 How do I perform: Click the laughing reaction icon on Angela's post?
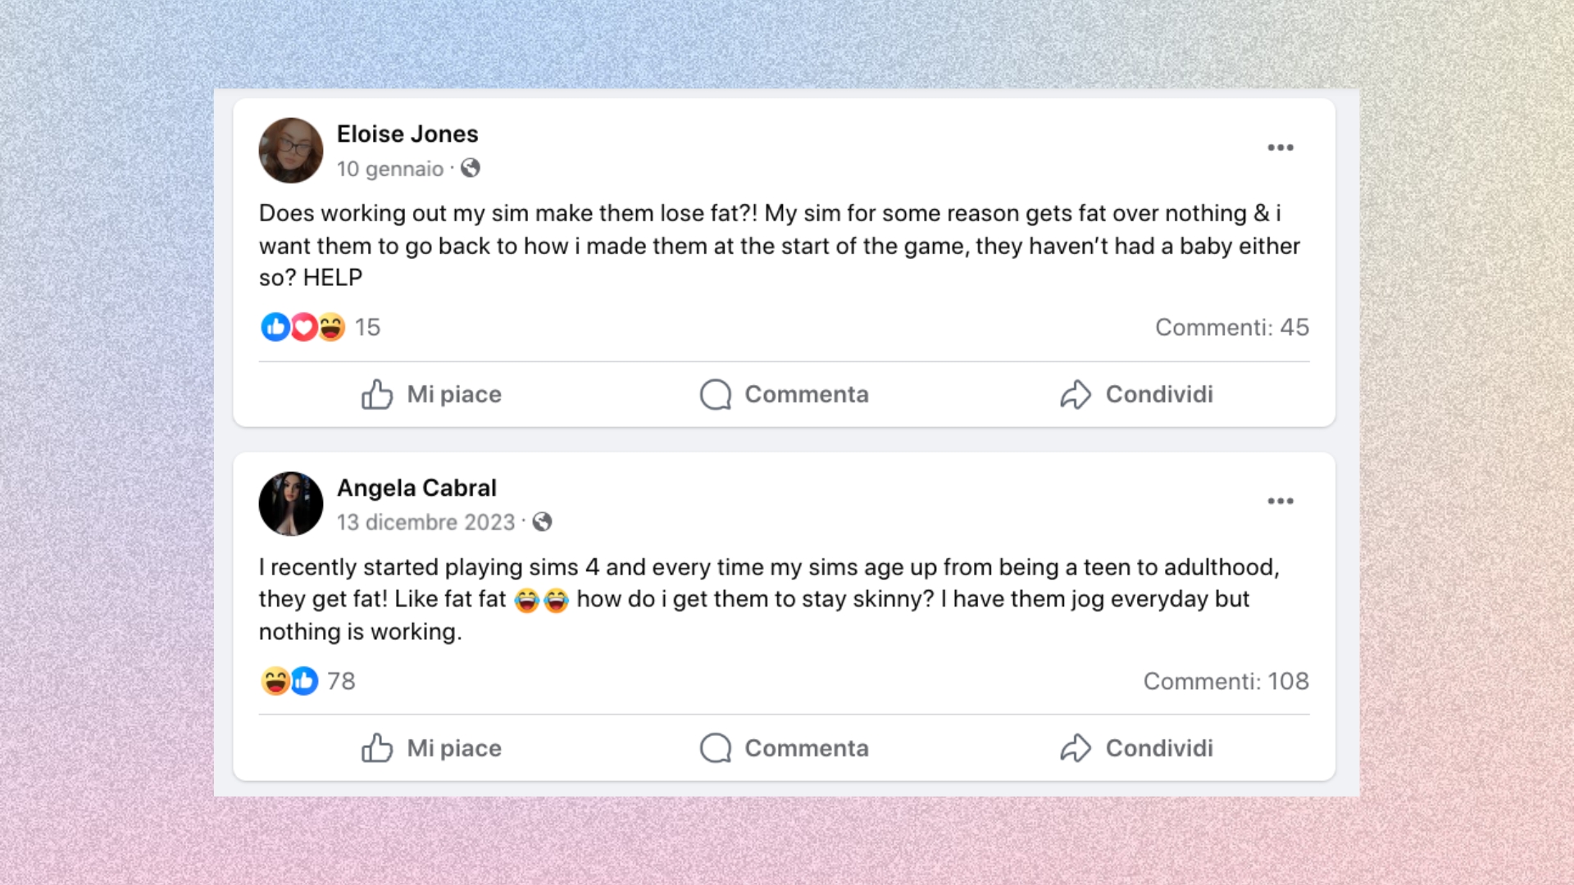275,681
